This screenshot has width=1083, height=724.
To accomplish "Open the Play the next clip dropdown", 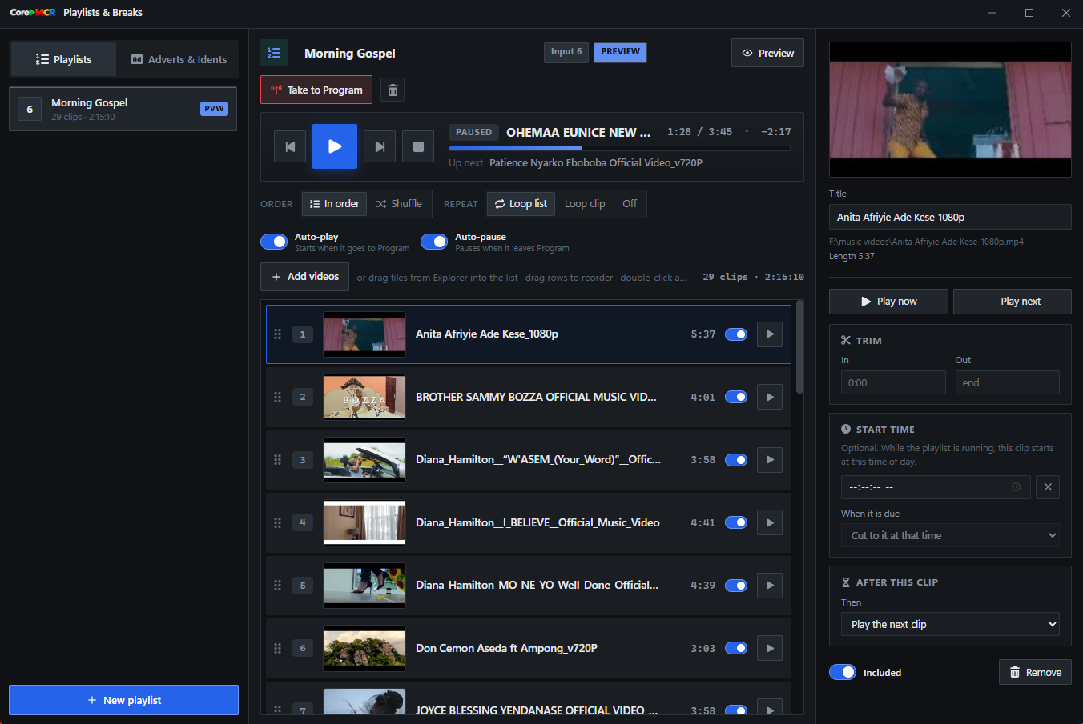I will [x=950, y=625].
